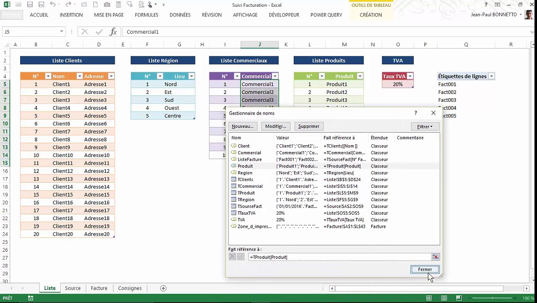537x303 pixels.
Task: Click the Fait référence à input field
Action: 340,257
